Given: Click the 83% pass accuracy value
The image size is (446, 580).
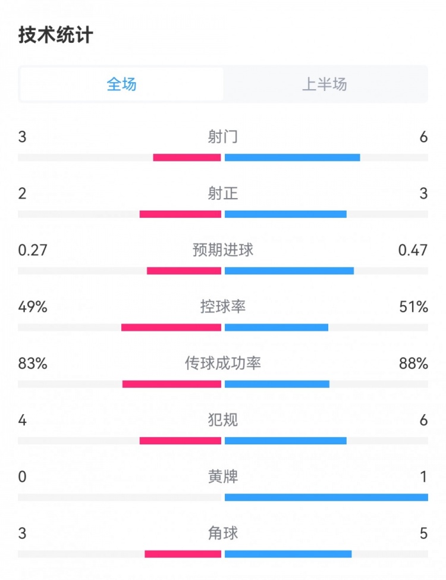Looking at the screenshot, I should click(33, 363).
